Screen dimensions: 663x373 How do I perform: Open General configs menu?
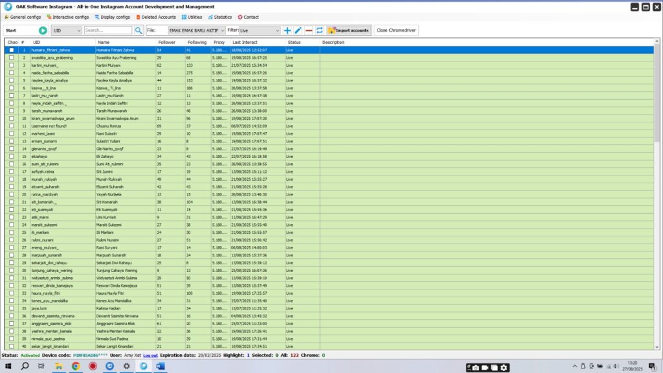pos(23,17)
